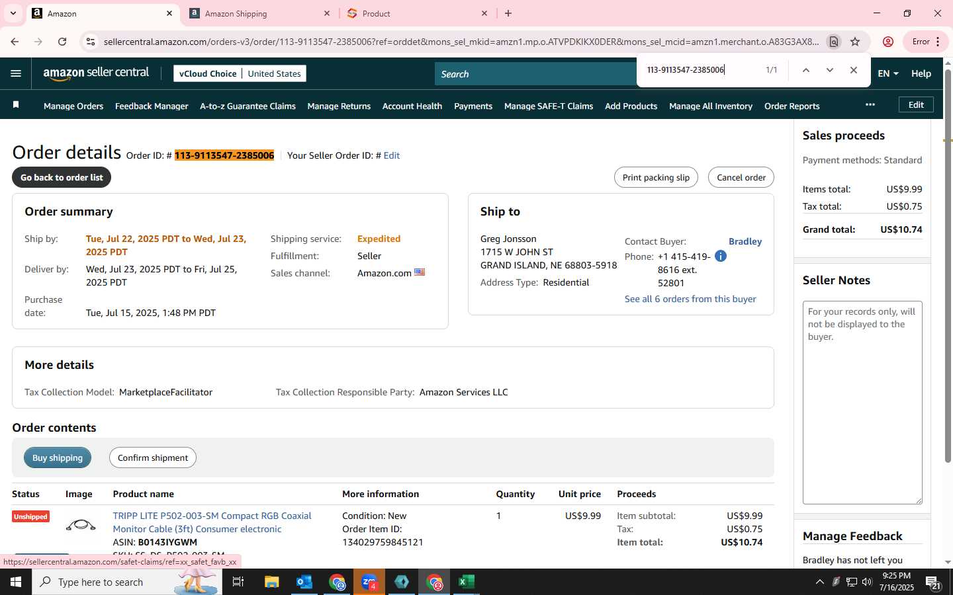Open Feedback Manager menu item

(x=152, y=106)
